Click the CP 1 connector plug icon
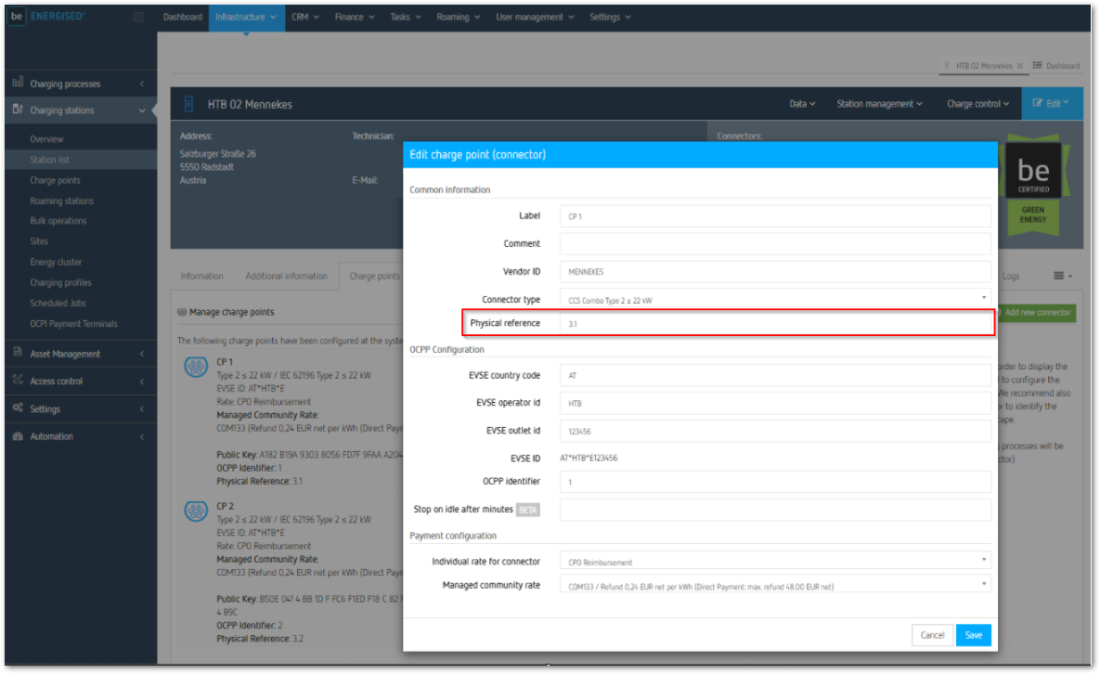 [x=196, y=368]
